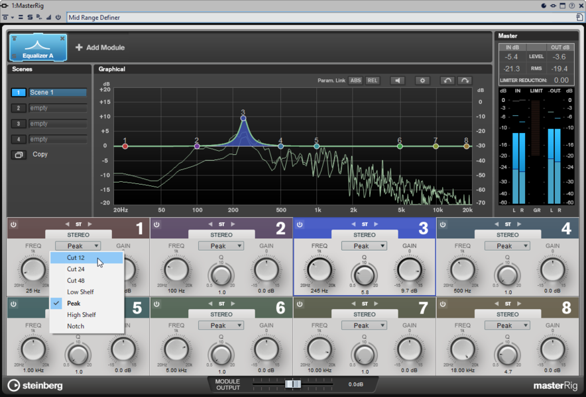Open band 3 filter type dropdown
Viewport: 586px width, 397px height.
[365, 246]
